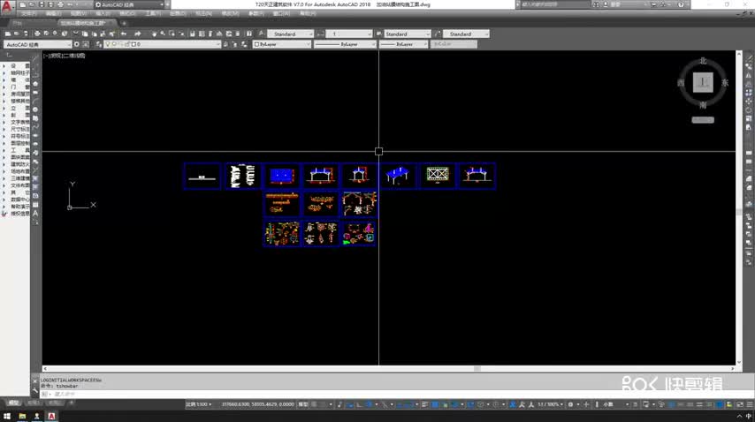This screenshot has height=422, width=755.
Task: Open the 文件(F) menu
Action: 28,13
